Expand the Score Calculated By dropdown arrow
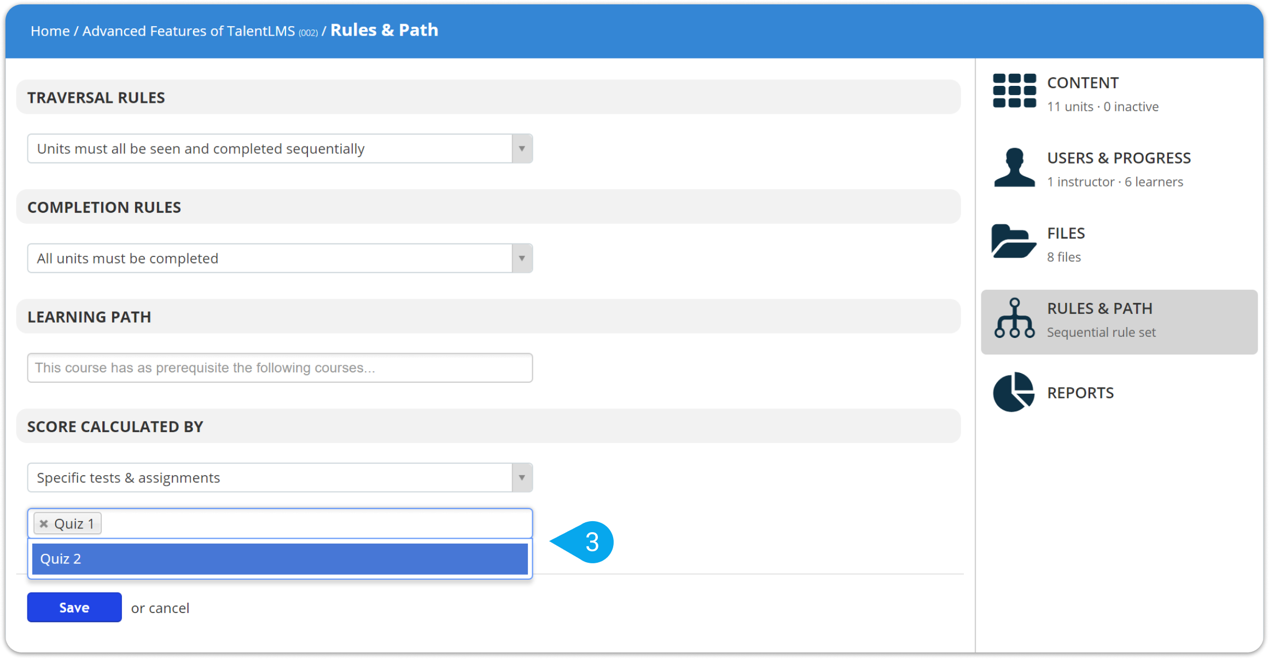1269x659 pixels. point(522,477)
